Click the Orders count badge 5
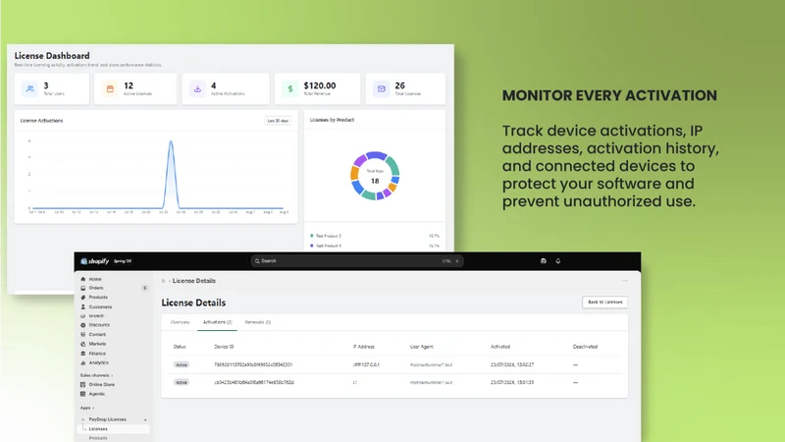This screenshot has height=442, width=785. (x=144, y=288)
